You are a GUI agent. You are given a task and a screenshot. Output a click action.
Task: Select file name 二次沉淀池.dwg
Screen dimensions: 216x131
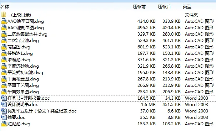[23, 41]
